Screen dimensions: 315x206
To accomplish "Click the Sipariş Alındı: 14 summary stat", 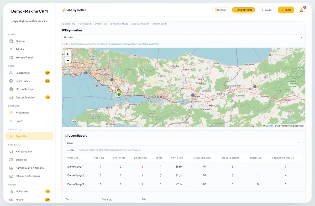I will click(140, 24).
